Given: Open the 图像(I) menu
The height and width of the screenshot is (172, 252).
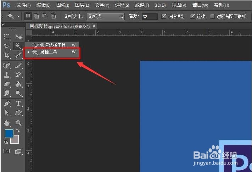Looking at the screenshot, I should click(63, 5).
